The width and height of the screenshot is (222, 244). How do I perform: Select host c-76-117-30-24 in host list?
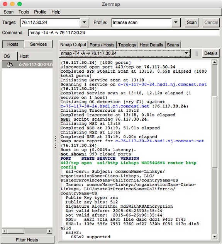pos(27,65)
